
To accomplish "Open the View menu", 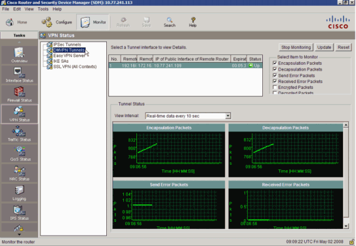I will coord(29,9).
